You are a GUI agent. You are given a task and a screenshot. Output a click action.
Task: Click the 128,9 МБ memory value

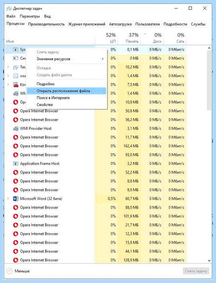pos(131,260)
